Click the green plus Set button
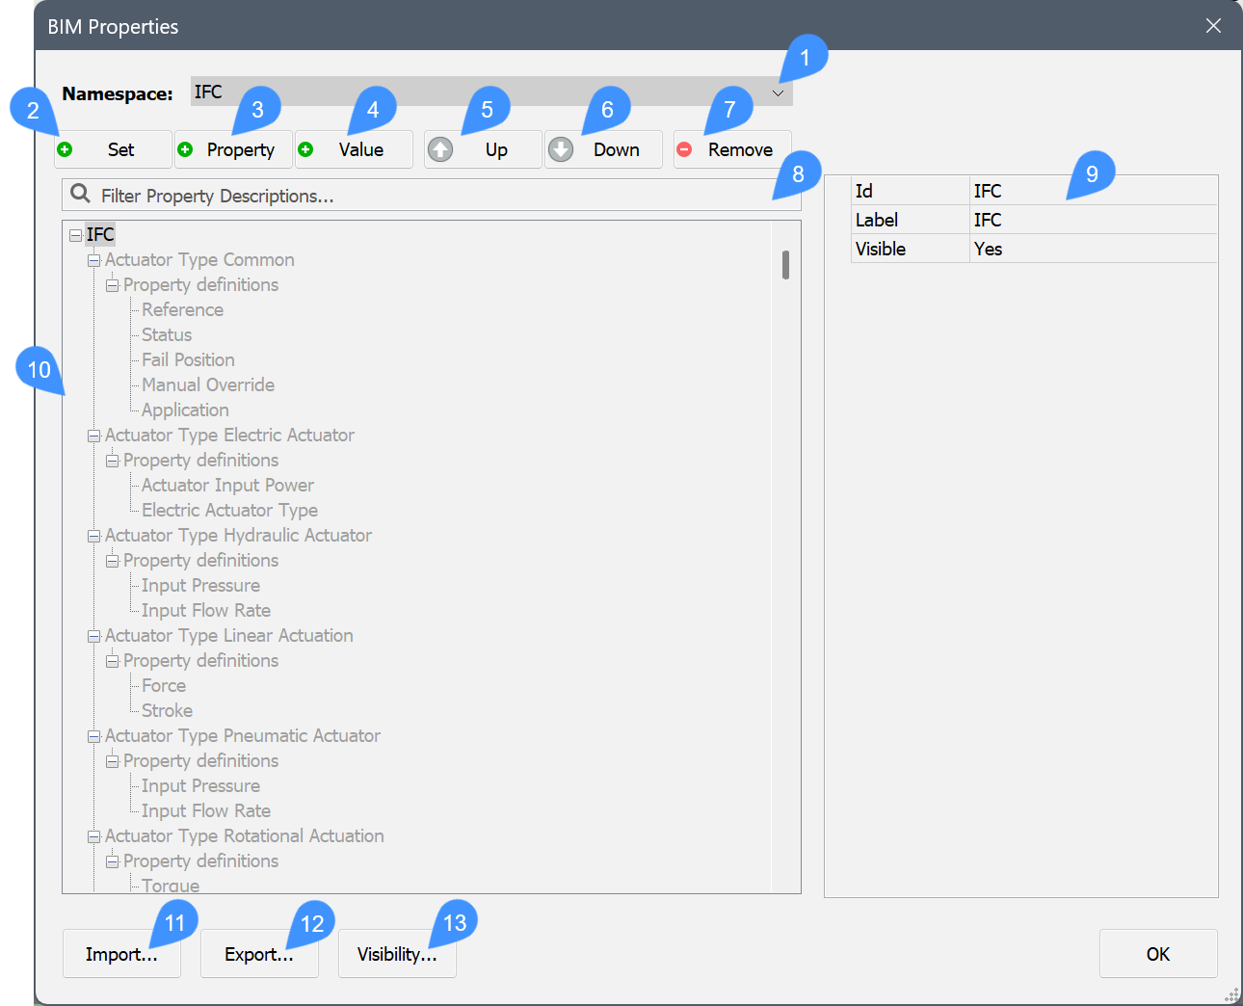Viewport: 1243px width, 1006px height. [113, 149]
